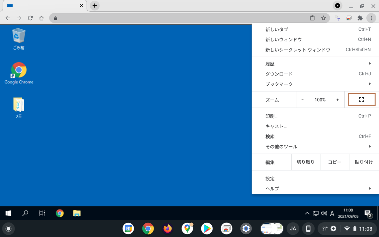Bookmark this page with the star icon
Image resolution: width=379 pixels, height=237 pixels.
323,18
